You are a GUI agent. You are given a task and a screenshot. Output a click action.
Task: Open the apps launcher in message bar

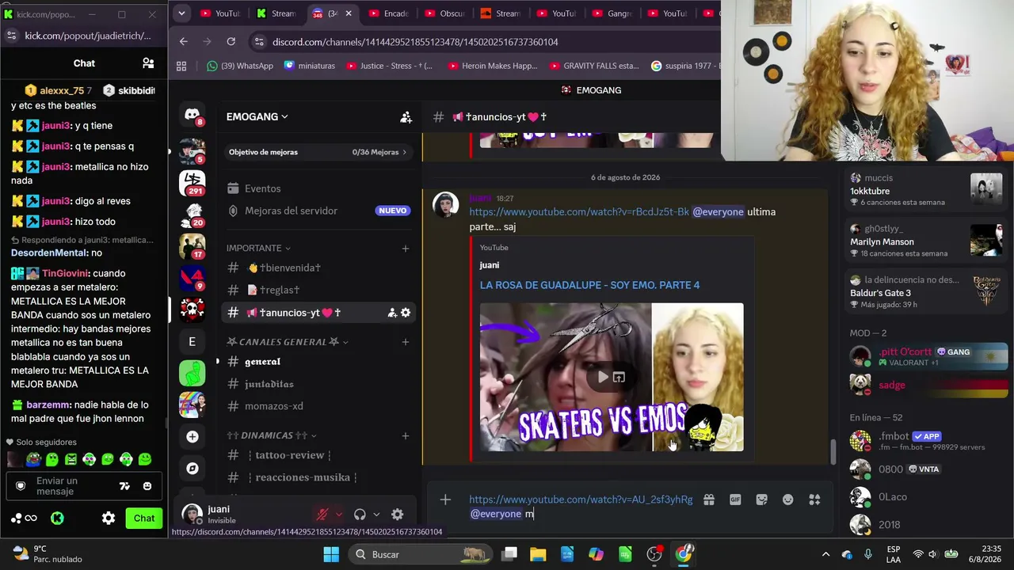point(814,500)
